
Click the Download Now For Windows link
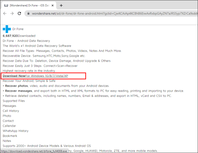pos(35,76)
